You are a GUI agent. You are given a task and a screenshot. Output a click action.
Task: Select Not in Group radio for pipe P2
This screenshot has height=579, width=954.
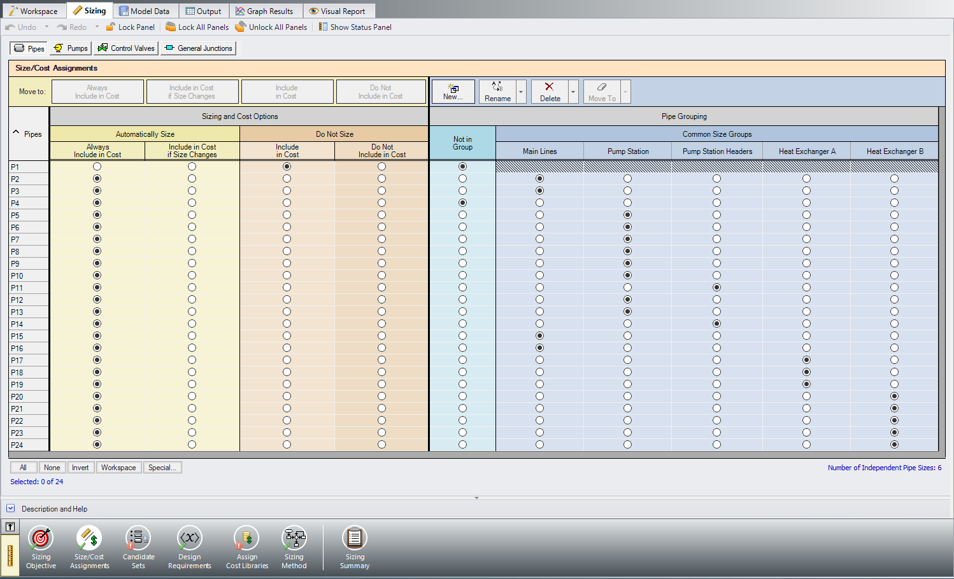click(462, 179)
